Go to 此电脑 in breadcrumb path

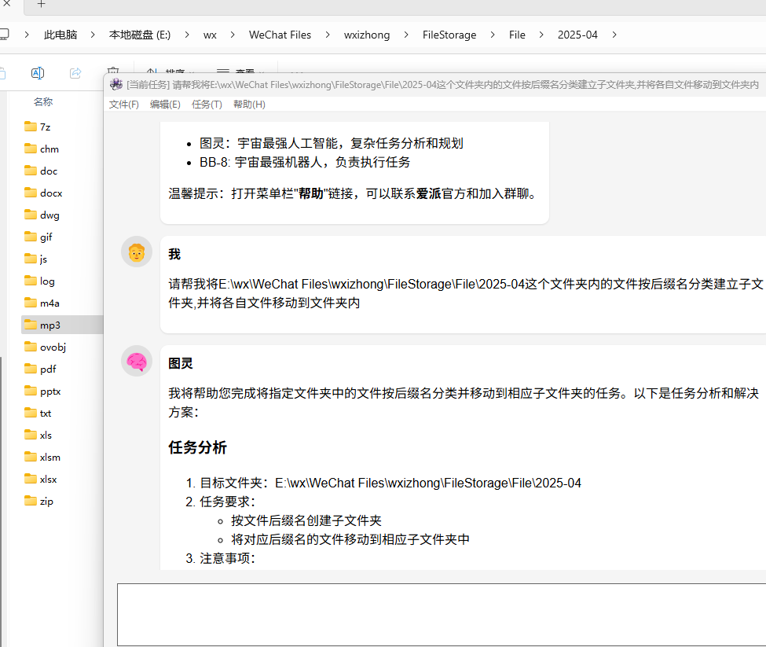tap(60, 35)
